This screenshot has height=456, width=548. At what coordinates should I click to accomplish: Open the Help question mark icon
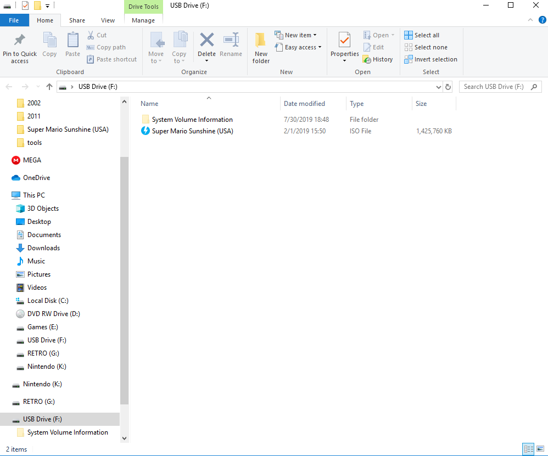[542, 20]
